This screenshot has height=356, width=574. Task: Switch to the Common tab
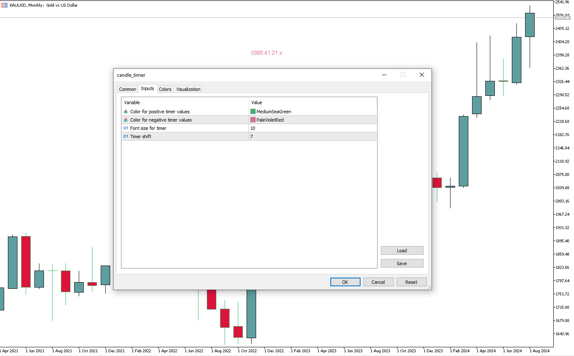pyautogui.click(x=127, y=89)
